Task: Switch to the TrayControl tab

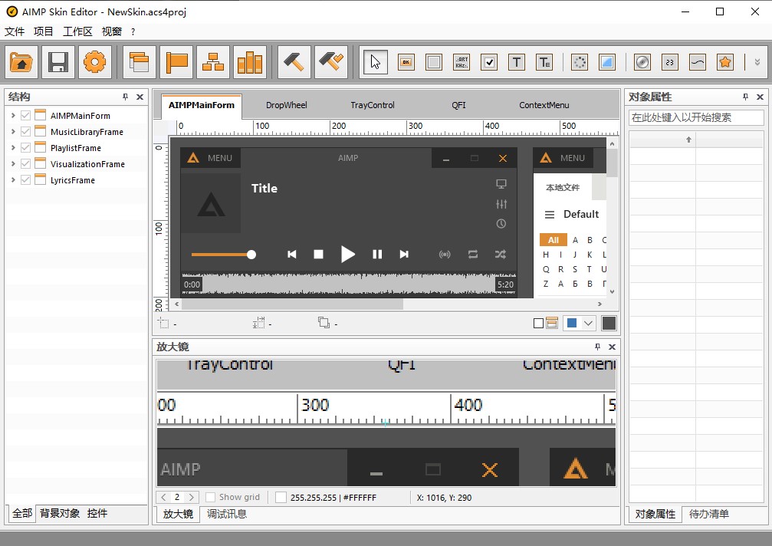Action: (x=373, y=105)
